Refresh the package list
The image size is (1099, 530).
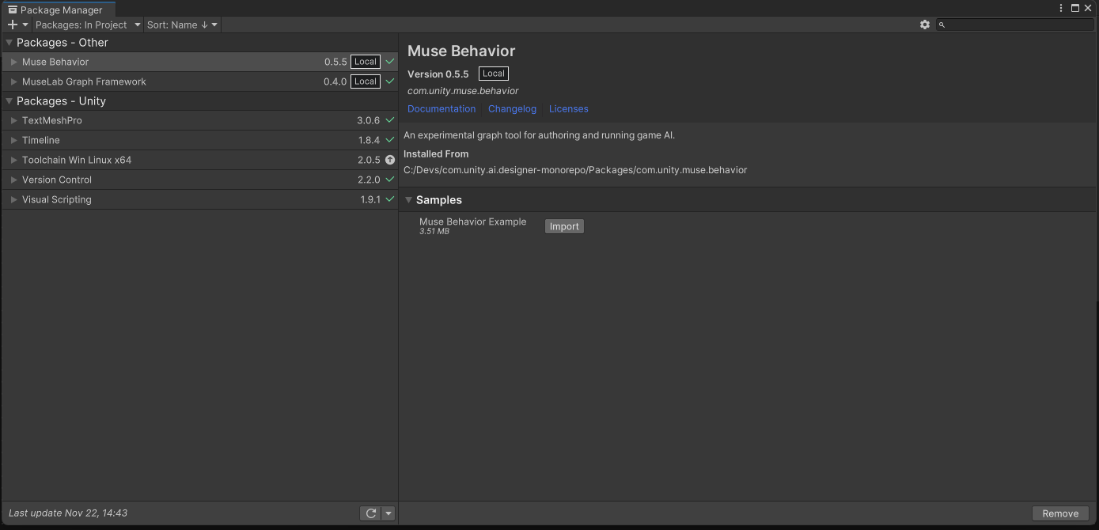[370, 513]
